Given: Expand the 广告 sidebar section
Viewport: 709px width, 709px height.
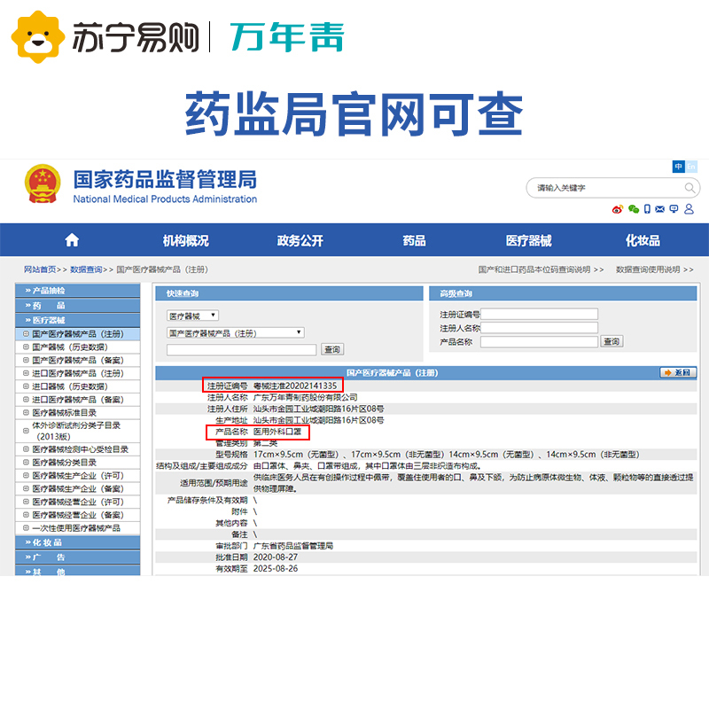Looking at the screenshot, I should tap(78, 557).
